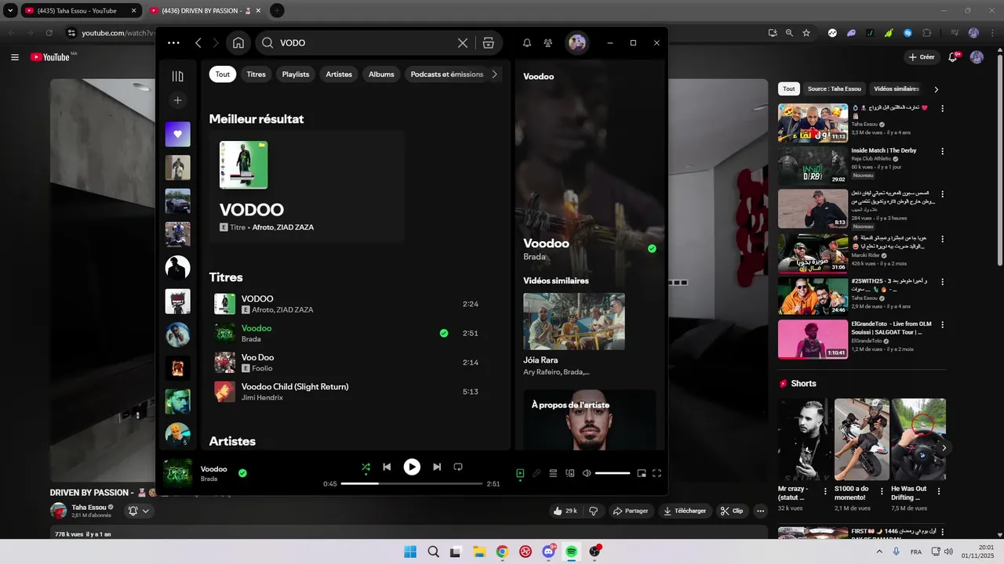The height and width of the screenshot is (564, 1004).
Task: Toggle the Now Playing view
Action: coord(520,473)
